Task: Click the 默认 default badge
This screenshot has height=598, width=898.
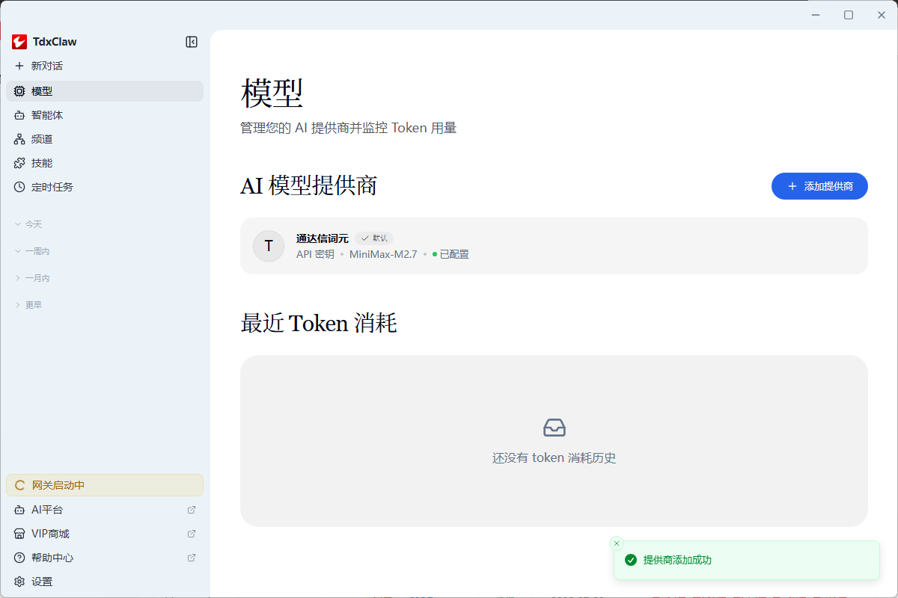Action: click(x=374, y=238)
